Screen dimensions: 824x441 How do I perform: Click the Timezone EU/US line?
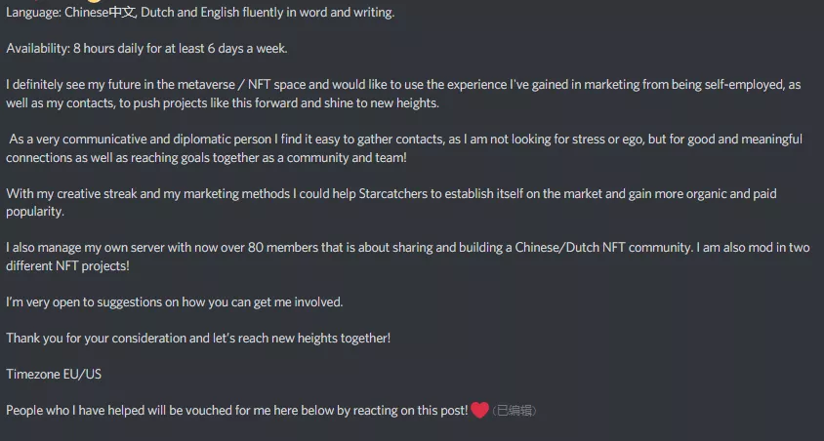[54, 375]
